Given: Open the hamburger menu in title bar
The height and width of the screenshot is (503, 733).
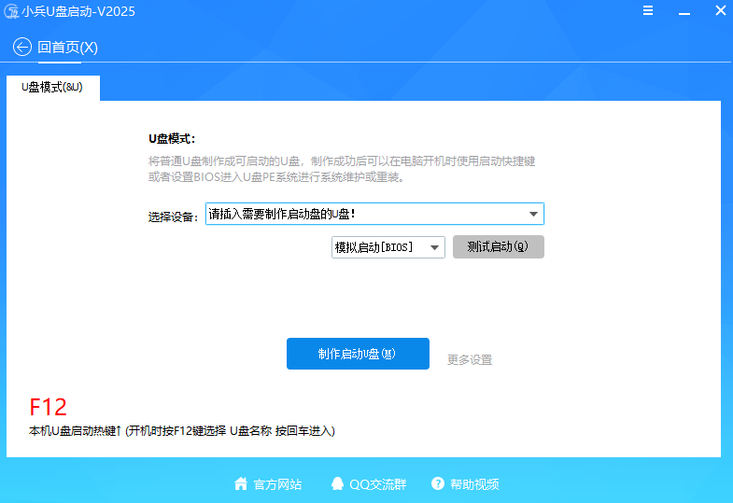Looking at the screenshot, I should point(647,10).
